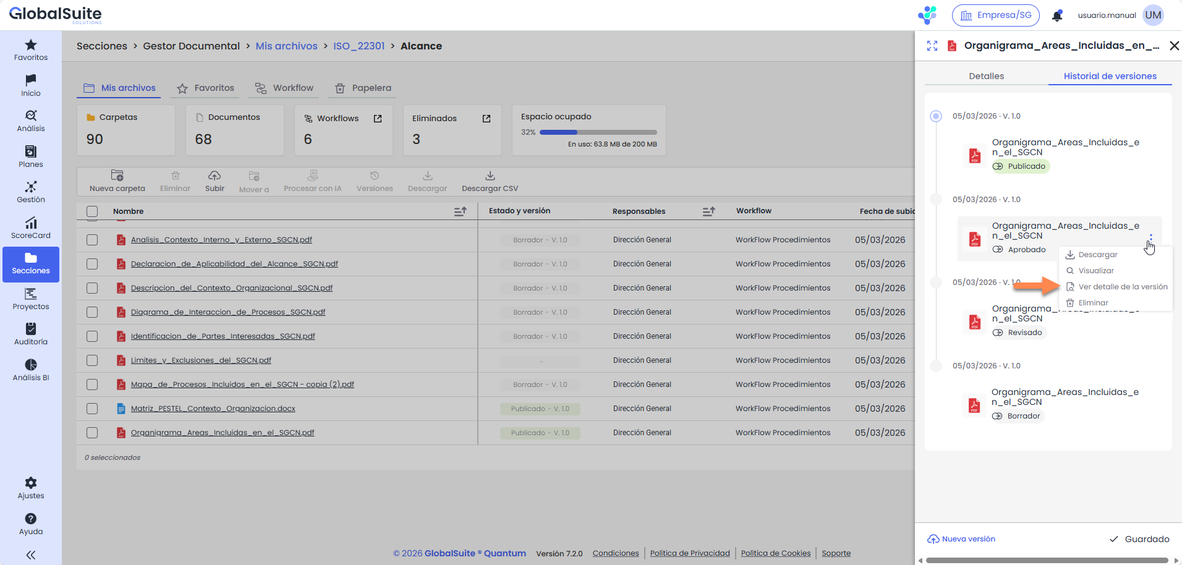This screenshot has height=565, width=1182.
Task: Select 'Ver detalle de la versión' menu option
Action: coord(1122,287)
